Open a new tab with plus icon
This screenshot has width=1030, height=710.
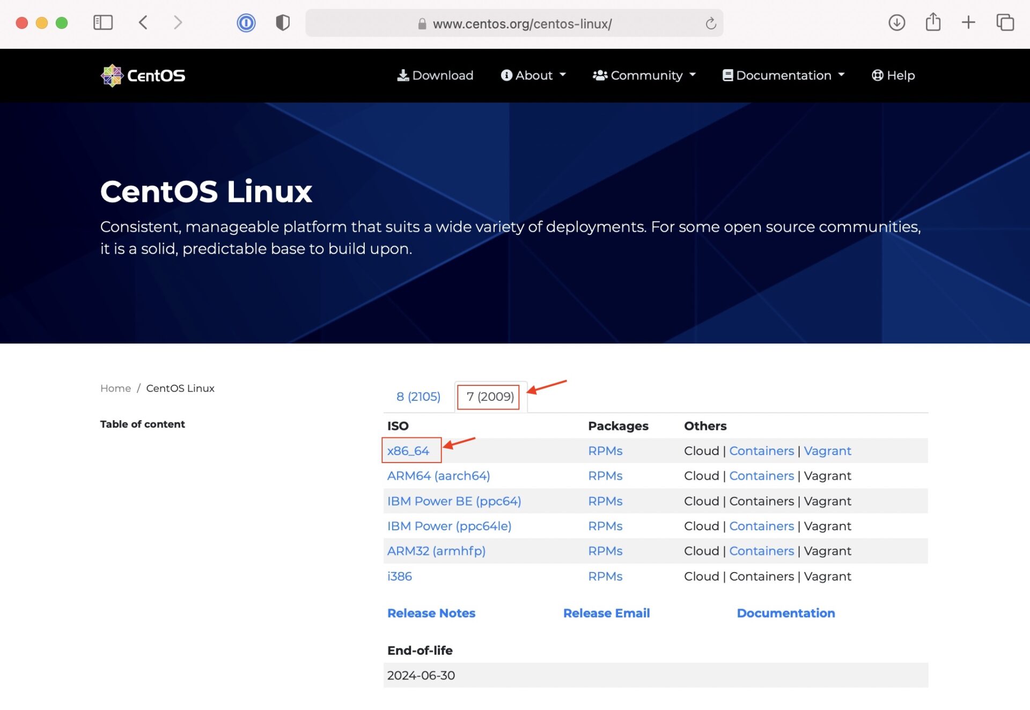968,23
